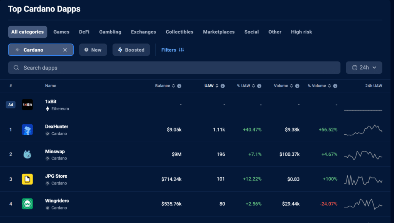The width and height of the screenshot is (394, 223).
Task: Click the Search dapps input field
Action: click(x=174, y=68)
